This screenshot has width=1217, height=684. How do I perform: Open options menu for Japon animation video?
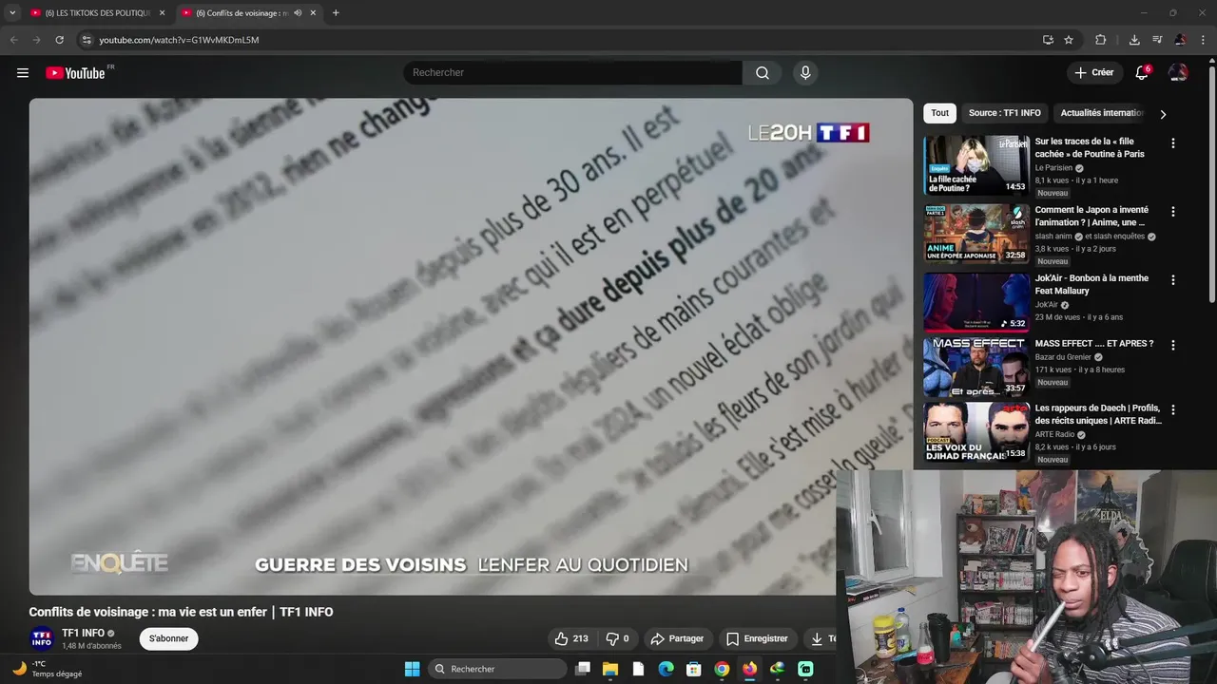click(1172, 212)
